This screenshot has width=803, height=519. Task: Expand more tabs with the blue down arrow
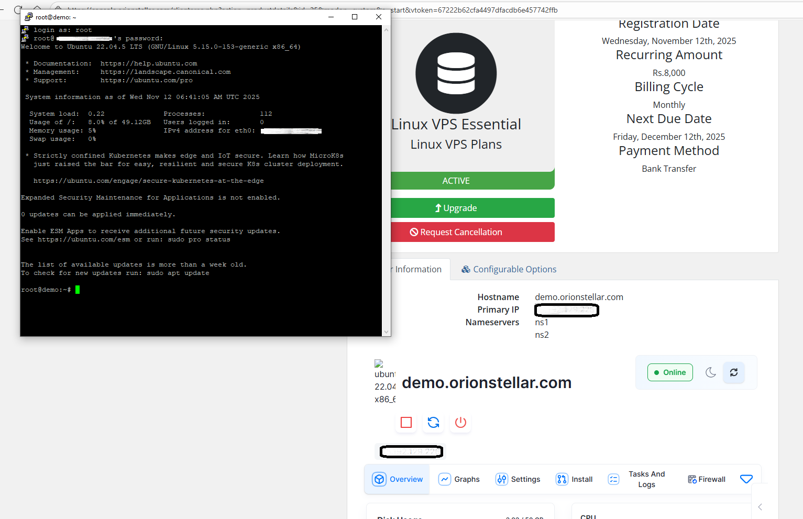(746, 479)
